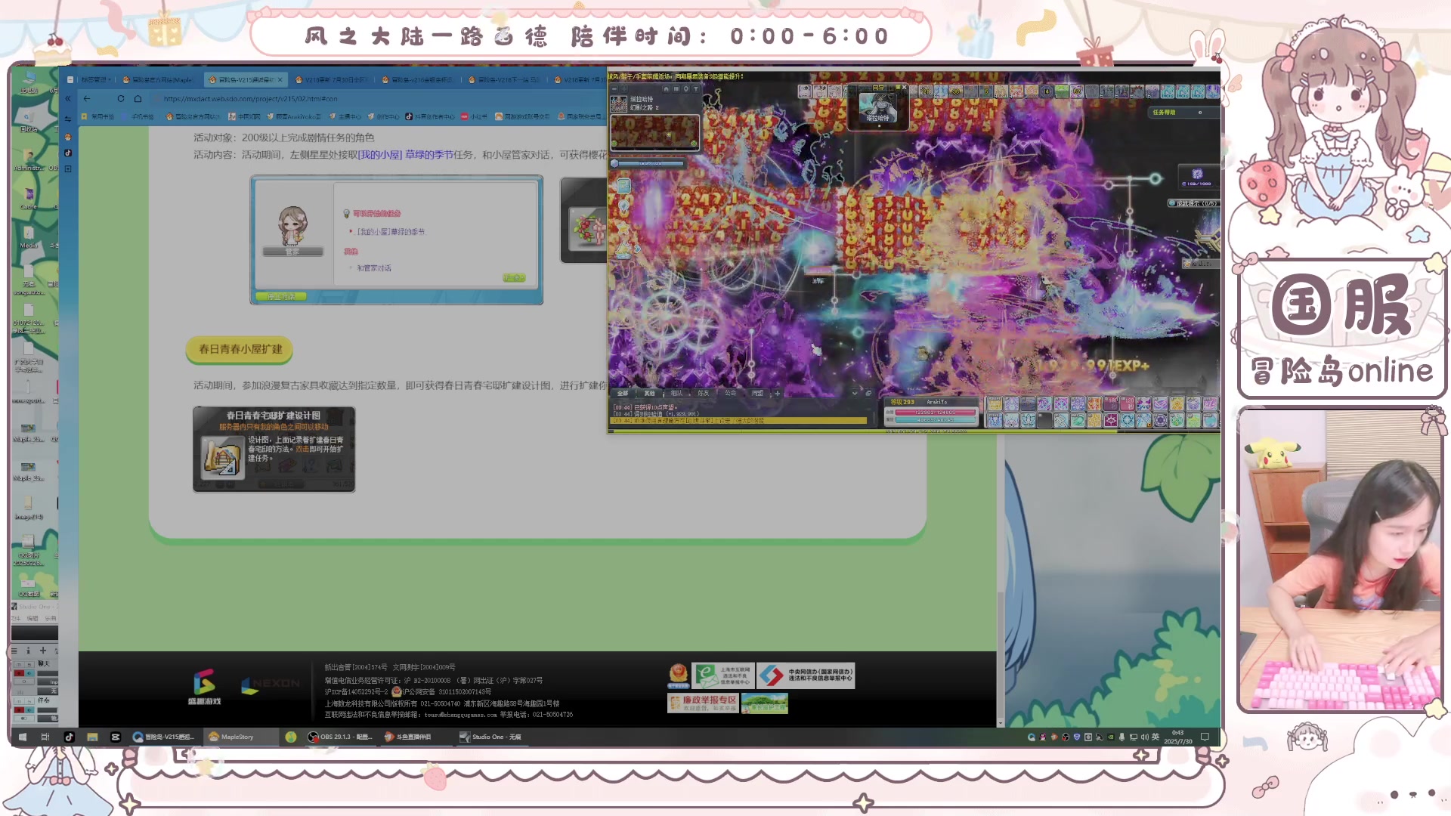Open the browser home page icon
This screenshot has height=816, width=1451.
(x=138, y=98)
